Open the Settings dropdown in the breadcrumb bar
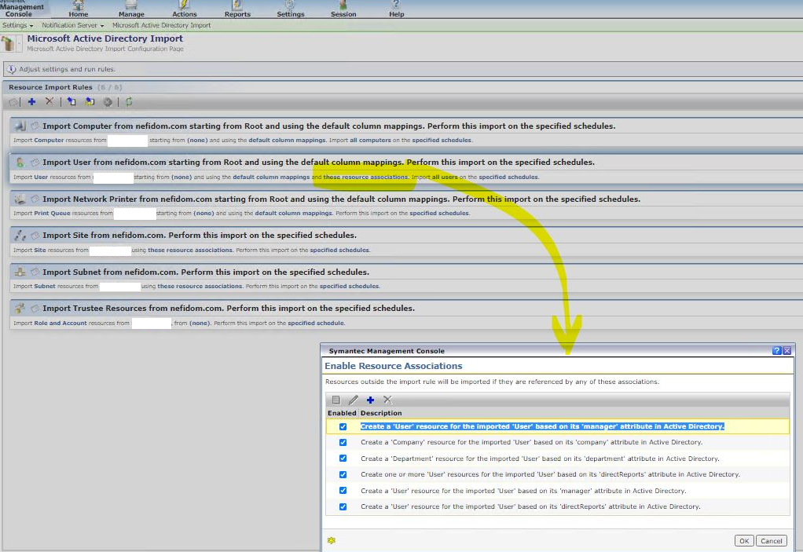Image resolution: width=803 pixels, height=552 pixels. [18, 25]
